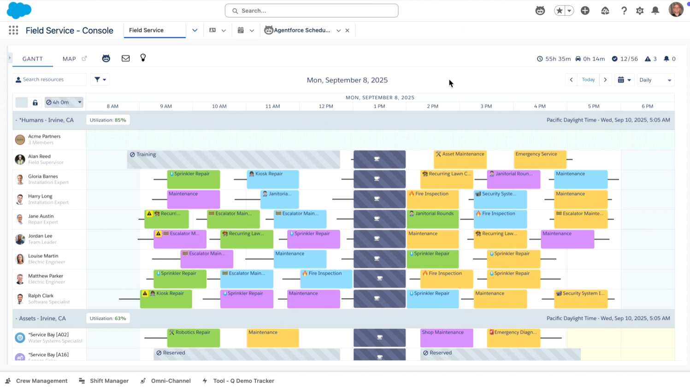
Task: Expand dropdown next to calendar nav icon
Action: click(252, 30)
